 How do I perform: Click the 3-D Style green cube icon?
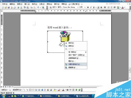[x=79, y=90]
